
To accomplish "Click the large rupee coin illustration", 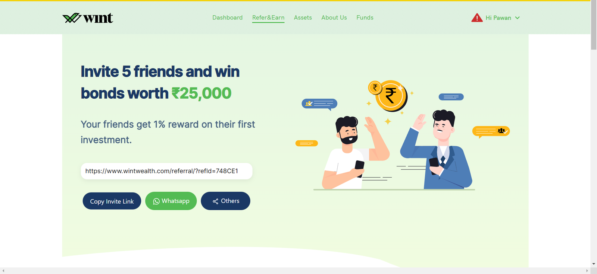I will point(391,96).
